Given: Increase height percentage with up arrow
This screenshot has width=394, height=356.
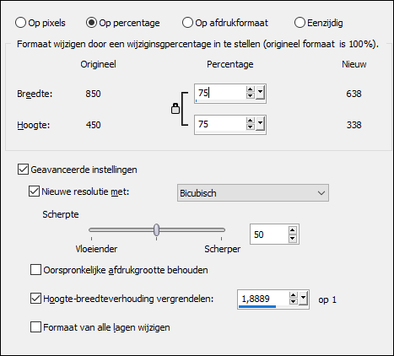Looking at the screenshot, I should (x=250, y=121).
